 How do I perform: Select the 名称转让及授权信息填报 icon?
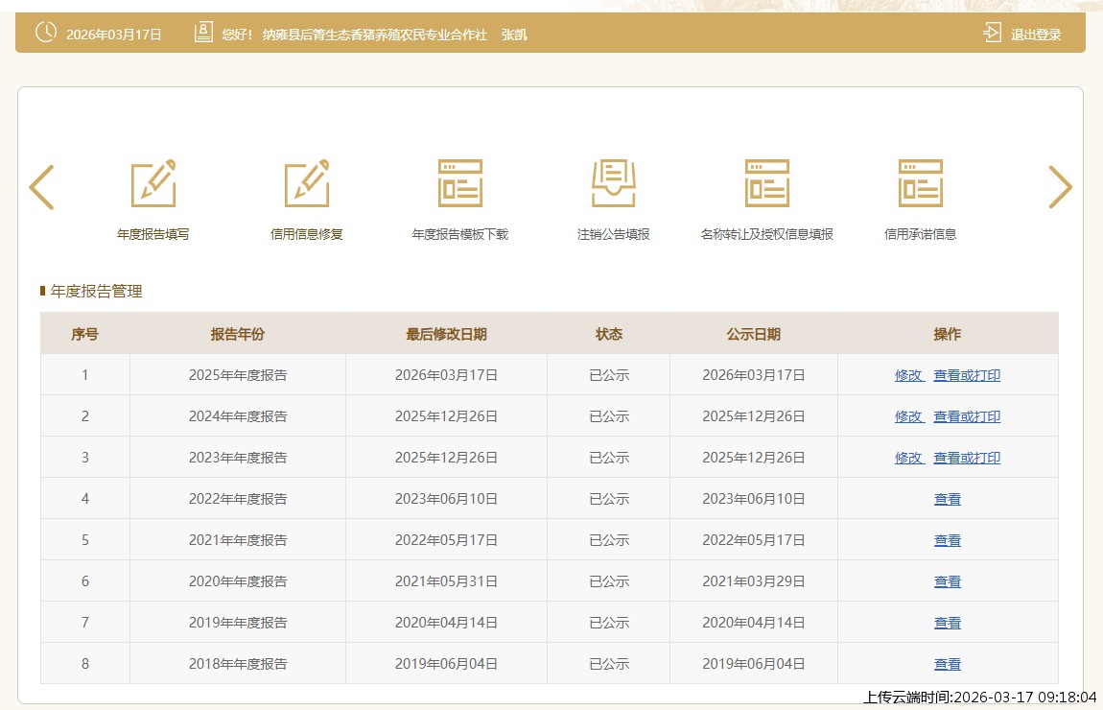coord(767,183)
